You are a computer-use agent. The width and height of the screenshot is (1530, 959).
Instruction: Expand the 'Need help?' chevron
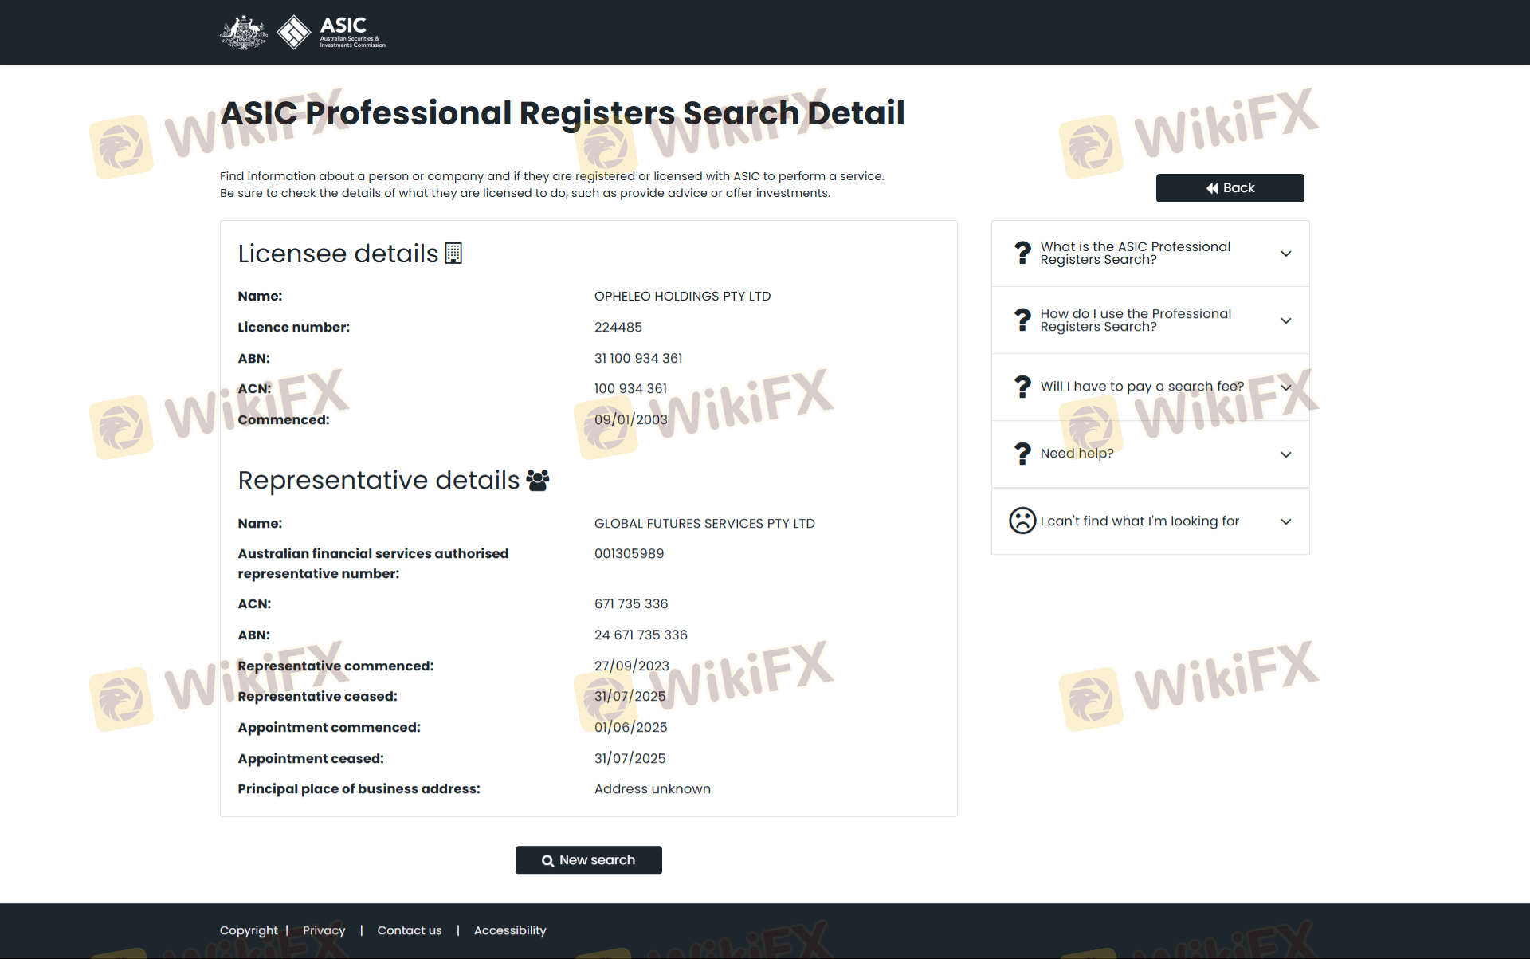[1285, 454]
